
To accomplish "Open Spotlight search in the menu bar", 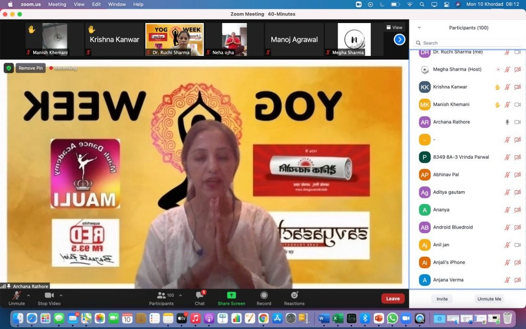I will click(x=422, y=4).
